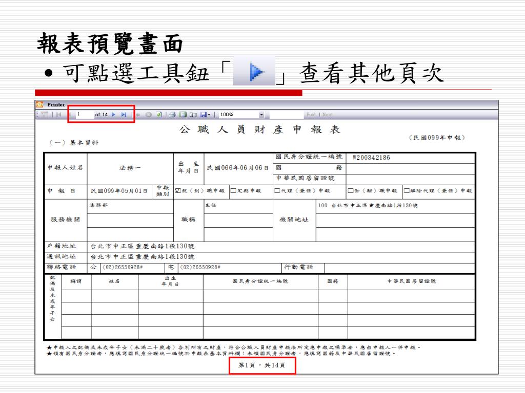Viewport: 525px width, 393px height.
Task: Click the 機關地址 value with postal code 100
Action: (368, 206)
